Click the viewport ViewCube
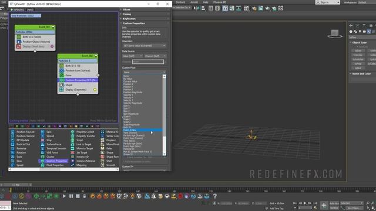This screenshot has height=211, width=376. pos(335,34)
